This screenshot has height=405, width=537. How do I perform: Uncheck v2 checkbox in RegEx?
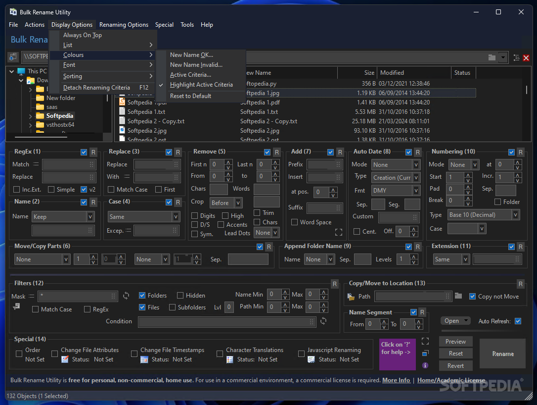(84, 190)
